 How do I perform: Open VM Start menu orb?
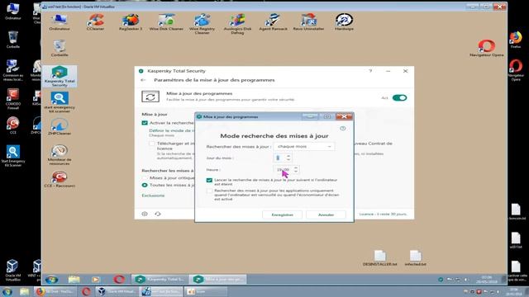(51, 279)
